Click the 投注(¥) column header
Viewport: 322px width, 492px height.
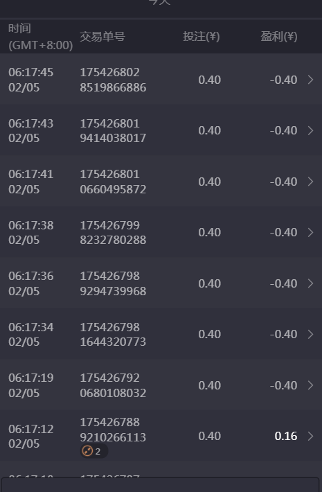[202, 37]
